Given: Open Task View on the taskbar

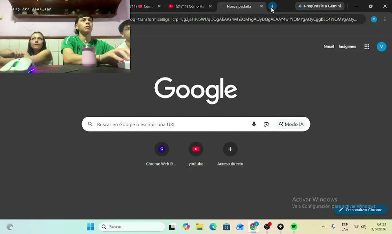Looking at the screenshot, I should pyautogui.click(x=172, y=227).
